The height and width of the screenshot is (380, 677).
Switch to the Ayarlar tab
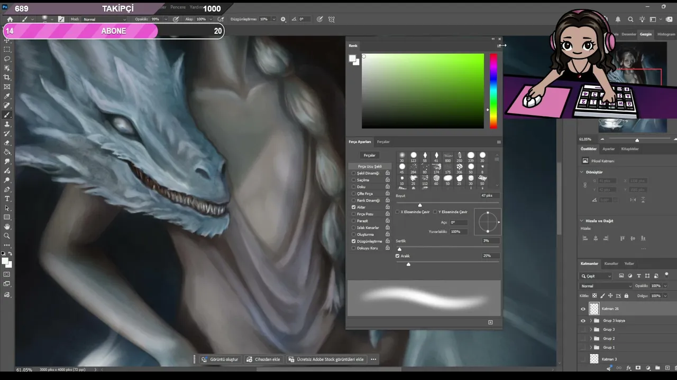[x=609, y=149]
